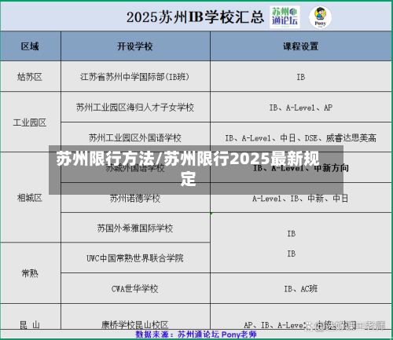Click the 苏州通论坛 logo in the header
393x340 pixels.
[x=285, y=17]
